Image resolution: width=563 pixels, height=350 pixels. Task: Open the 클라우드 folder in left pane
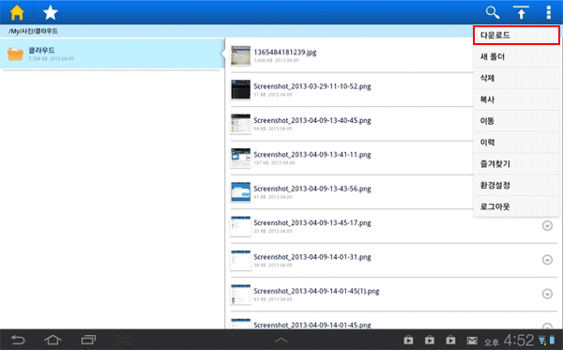(113, 53)
